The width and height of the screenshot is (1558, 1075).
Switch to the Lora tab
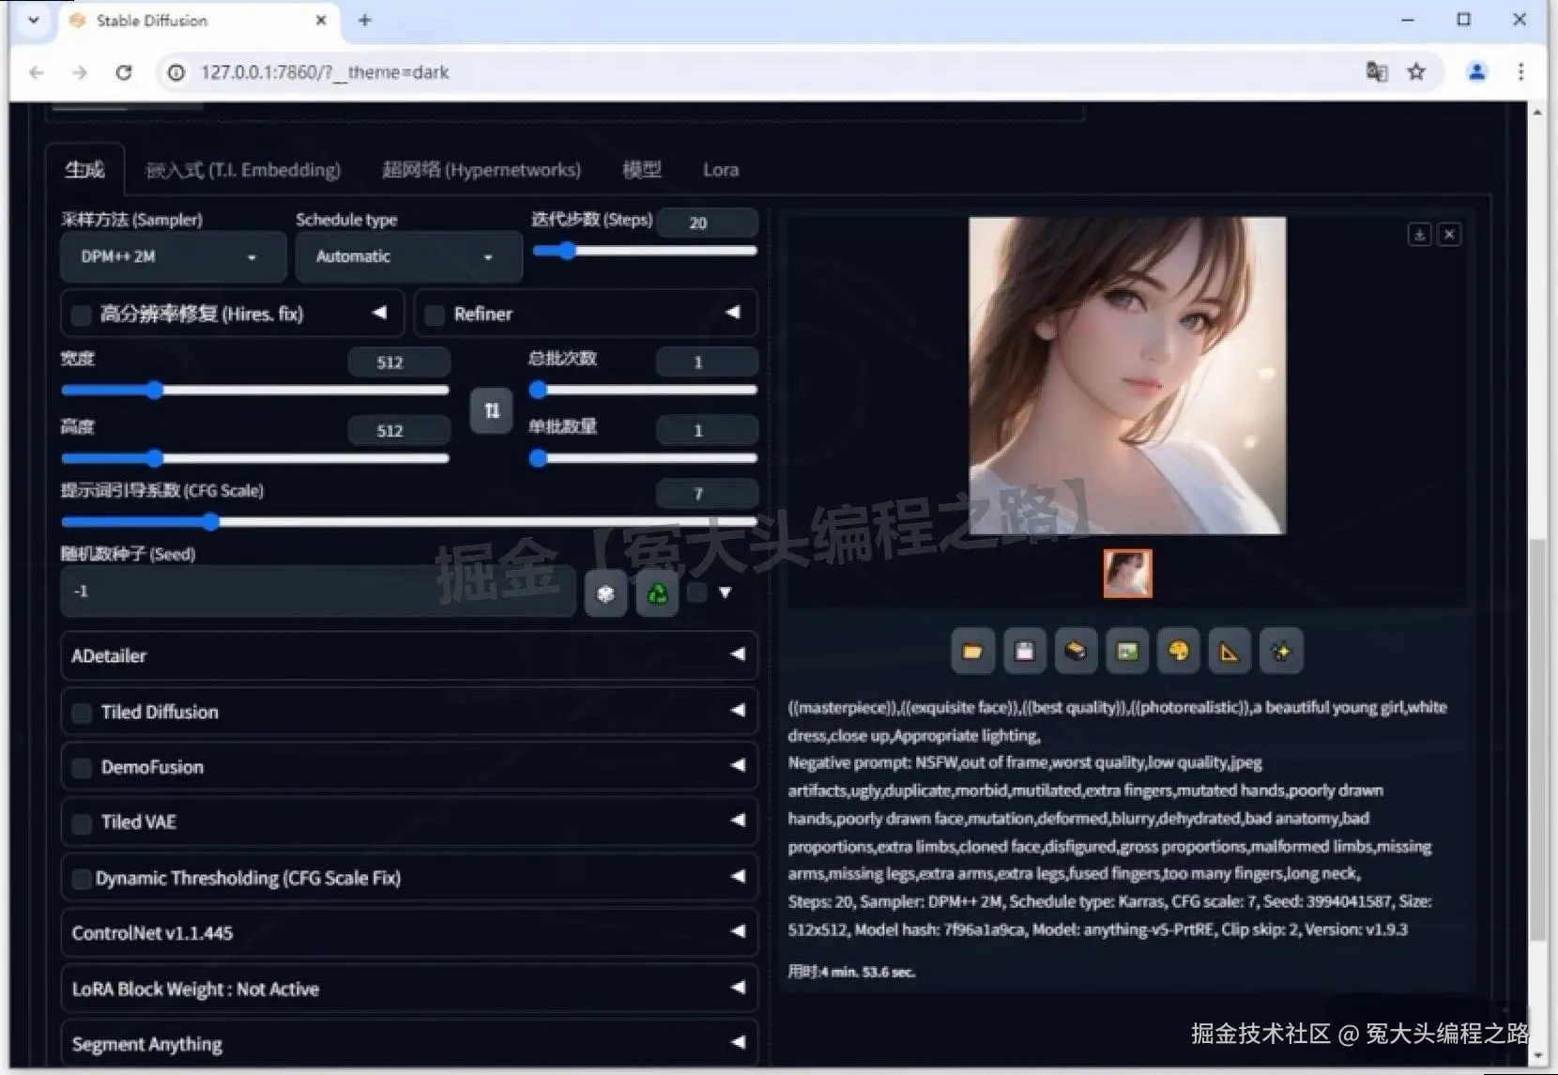point(720,170)
